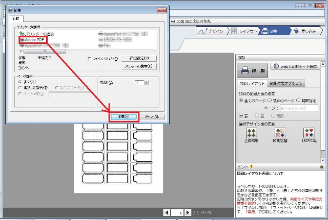328x220 pixels.
Task: Select 表 side radio button
Action: coord(241,116)
